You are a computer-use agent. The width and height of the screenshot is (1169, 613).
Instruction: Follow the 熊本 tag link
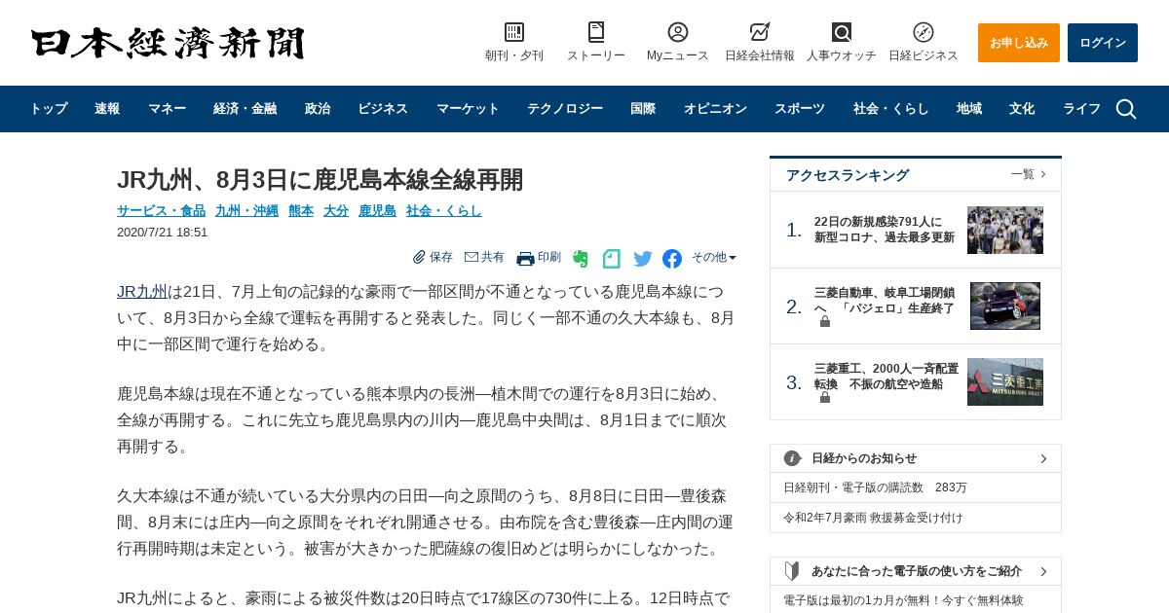301,210
